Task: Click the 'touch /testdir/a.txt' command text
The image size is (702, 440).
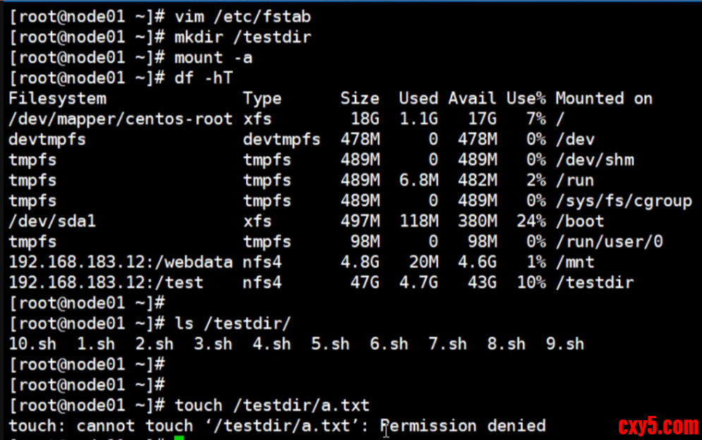Action: coord(272,405)
